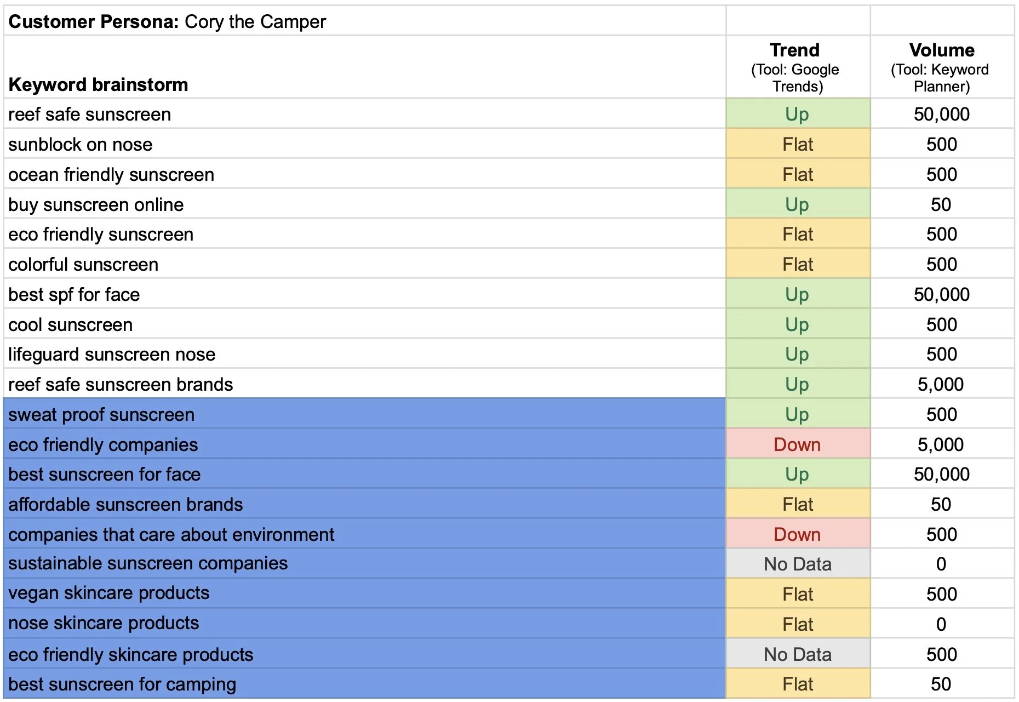Click the 50,000 volume for reef safe sunscreen
Image resolution: width=1019 pixels, height=702 pixels.
(x=942, y=114)
